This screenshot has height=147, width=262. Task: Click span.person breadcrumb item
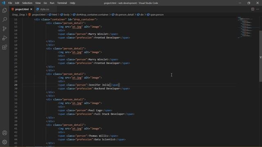[157, 15]
